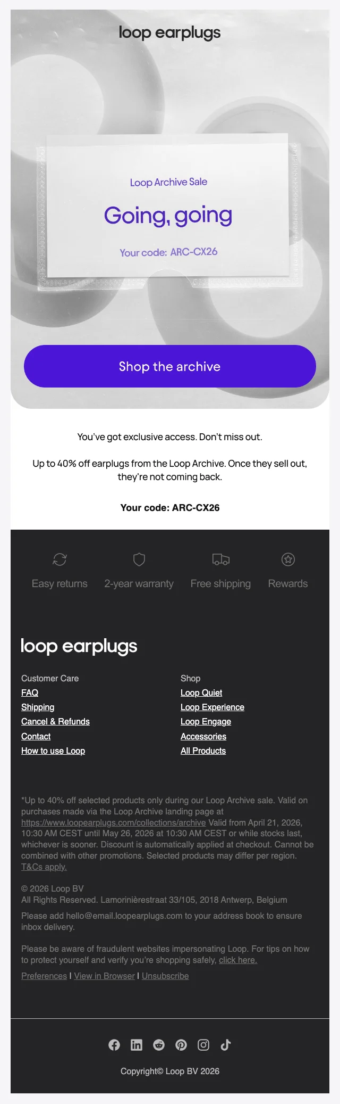Open the FAQ link
Image resolution: width=340 pixels, height=1104 pixels.
click(30, 693)
